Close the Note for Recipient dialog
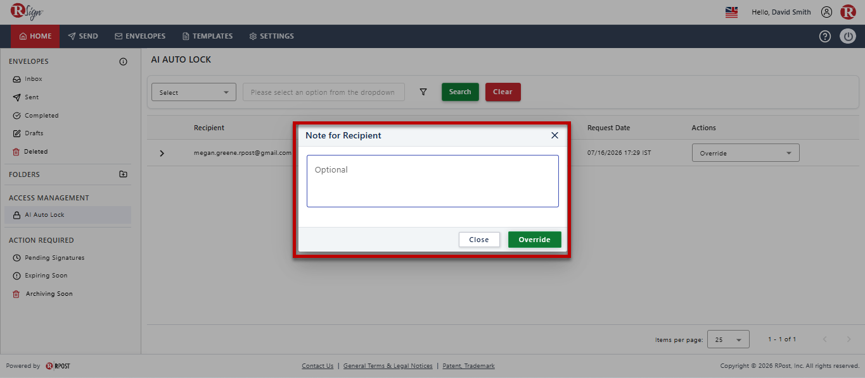Image resolution: width=865 pixels, height=378 pixels. click(554, 135)
